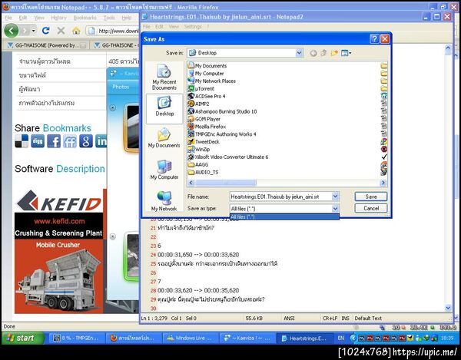Viewport: 461px width, 360px height.
Task: Click Firefox Back button
Action: pyautogui.click(x=12, y=31)
